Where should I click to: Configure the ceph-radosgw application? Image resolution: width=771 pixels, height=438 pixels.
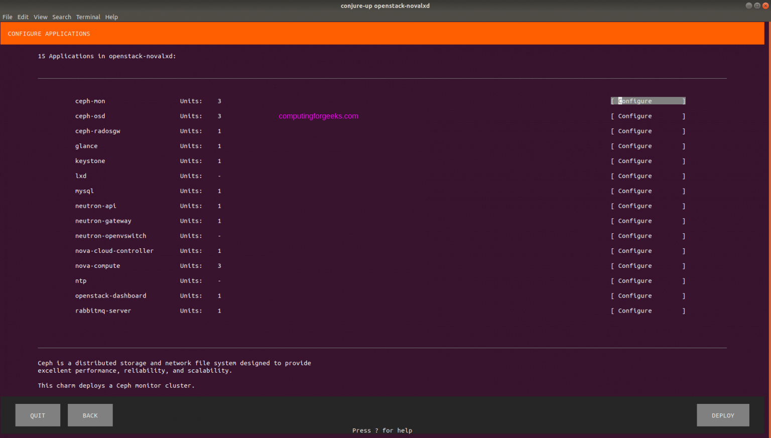pyautogui.click(x=648, y=131)
